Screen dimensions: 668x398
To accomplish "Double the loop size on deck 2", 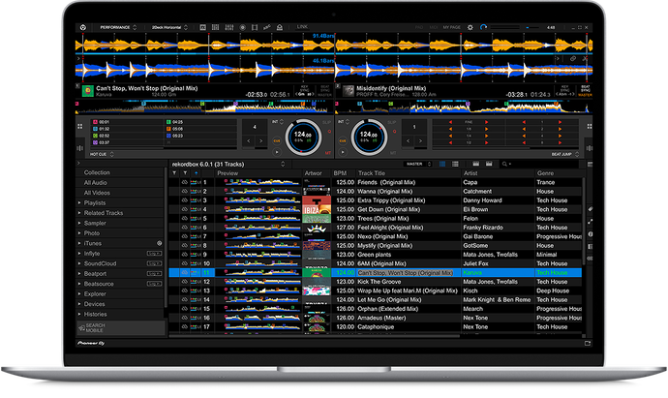I will [420, 141].
